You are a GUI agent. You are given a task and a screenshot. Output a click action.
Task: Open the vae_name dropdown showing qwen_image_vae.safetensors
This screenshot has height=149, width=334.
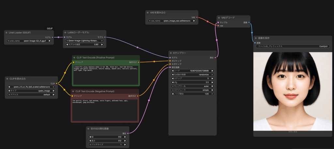pos(172,21)
